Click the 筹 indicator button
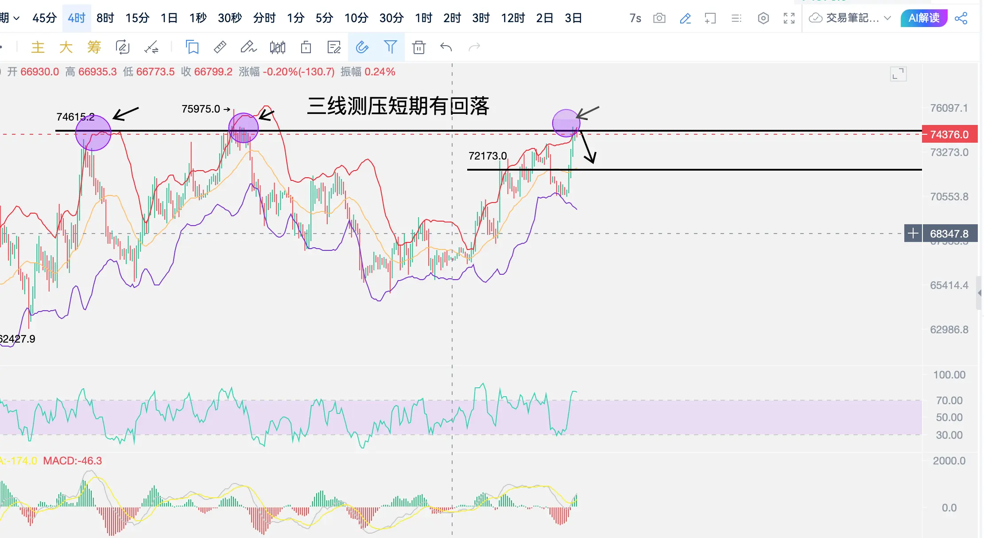Image resolution: width=984 pixels, height=538 pixels. pos(94,47)
